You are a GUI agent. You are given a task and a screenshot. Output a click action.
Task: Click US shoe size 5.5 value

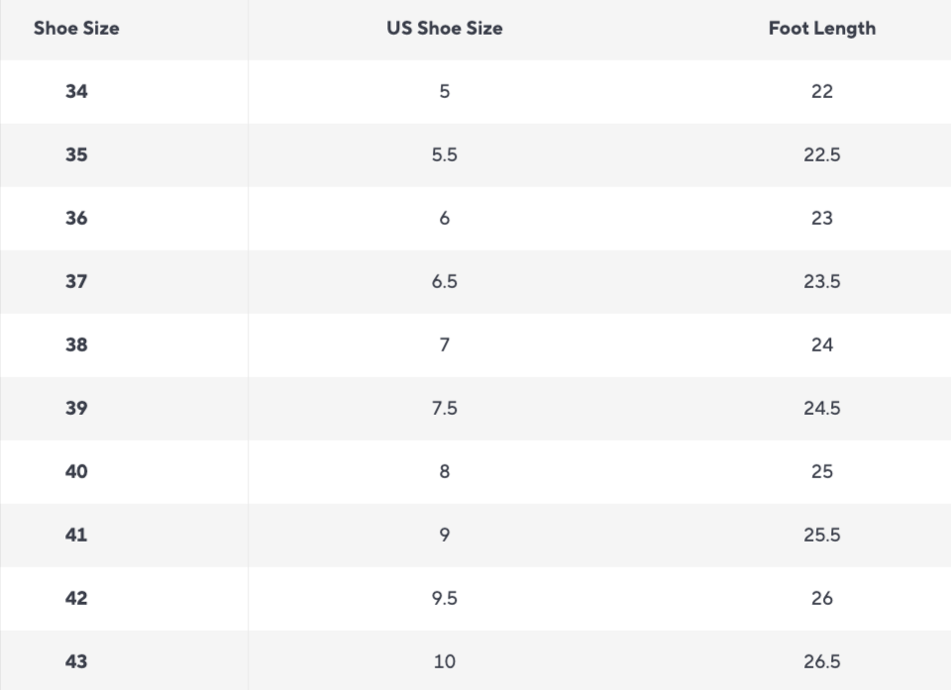(x=444, y=155)
